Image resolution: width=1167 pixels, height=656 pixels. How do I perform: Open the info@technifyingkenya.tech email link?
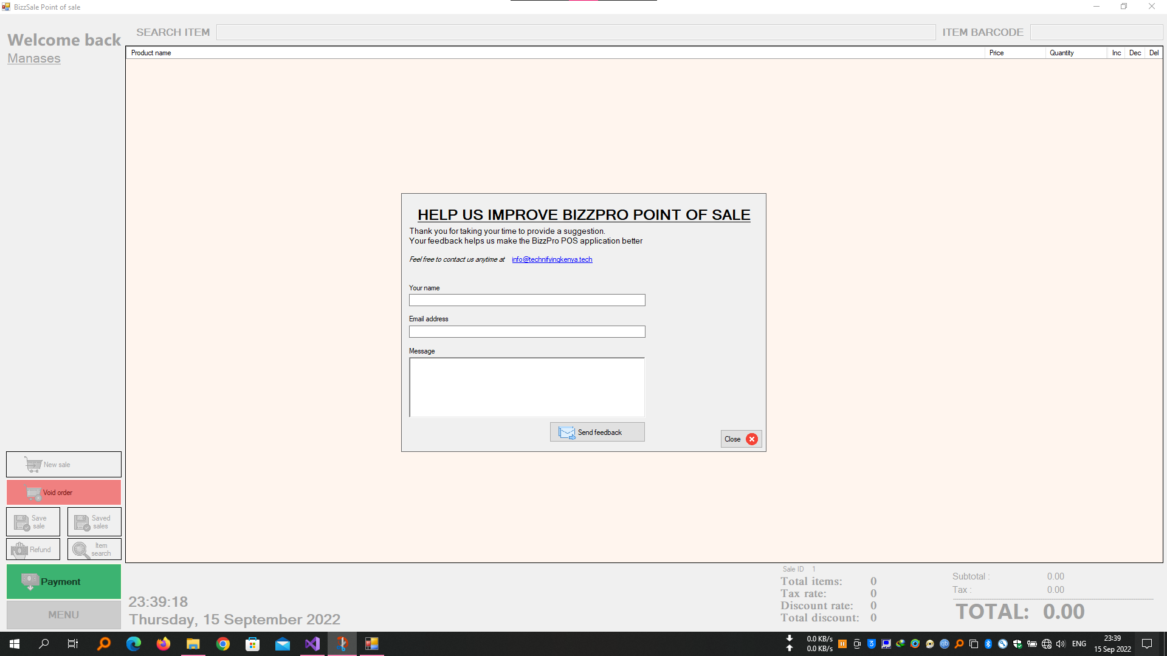coord(551,259)
